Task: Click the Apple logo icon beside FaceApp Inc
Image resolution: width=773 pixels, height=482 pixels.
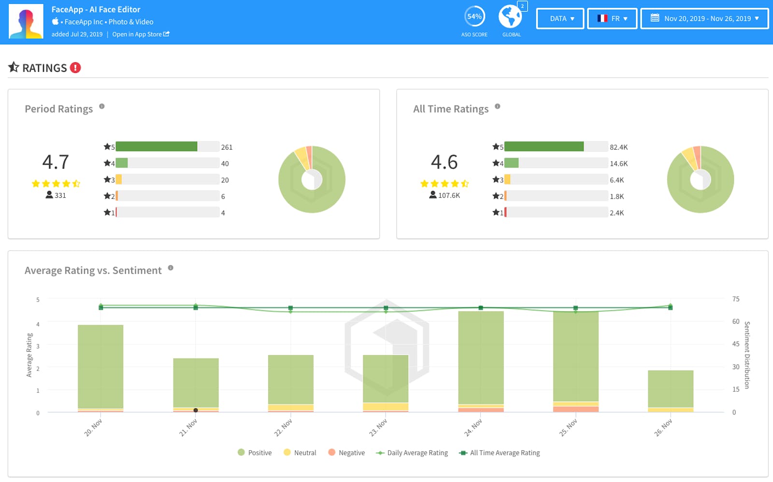Action: [x=55, y=21]
